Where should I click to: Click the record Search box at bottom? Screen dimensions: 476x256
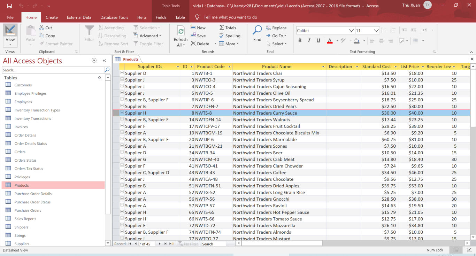click(x=213, y=244)
